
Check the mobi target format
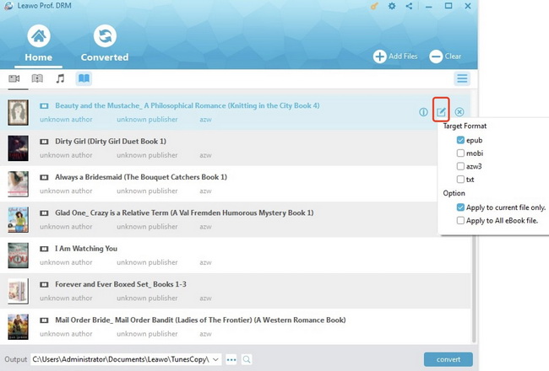[x=460, y=153]
